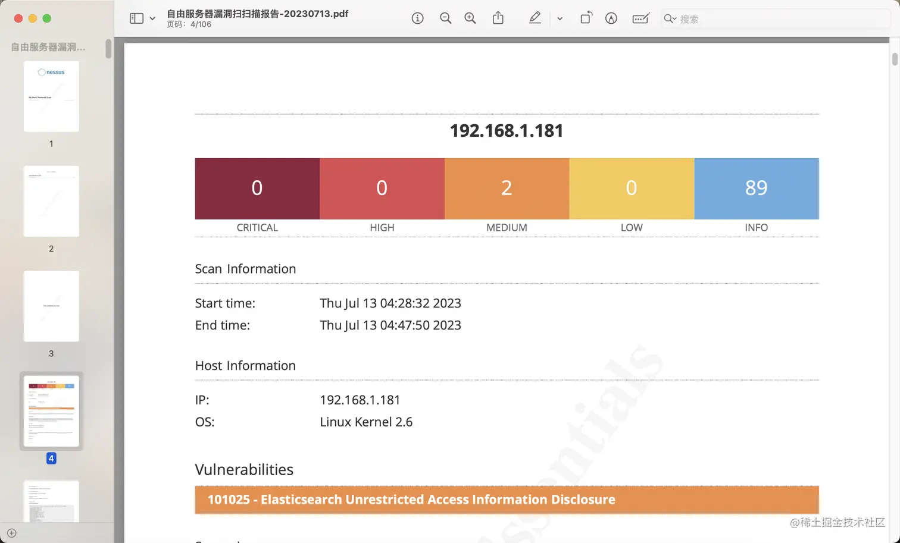This screenshot has width=900, height=543.
Task: Toggle the sidebar view button
Action: coord(136,18)
